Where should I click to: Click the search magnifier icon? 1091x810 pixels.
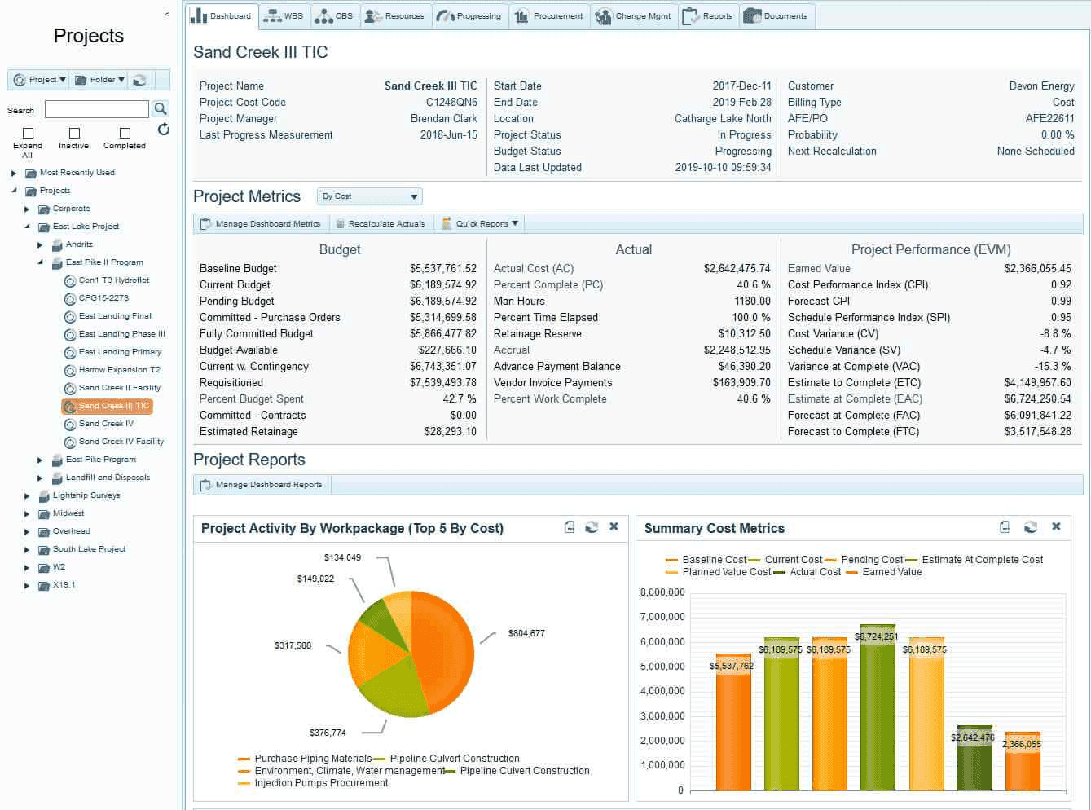coord(161,108)
